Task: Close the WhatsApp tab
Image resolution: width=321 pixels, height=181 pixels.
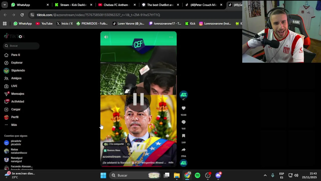Action: (48, 5)
